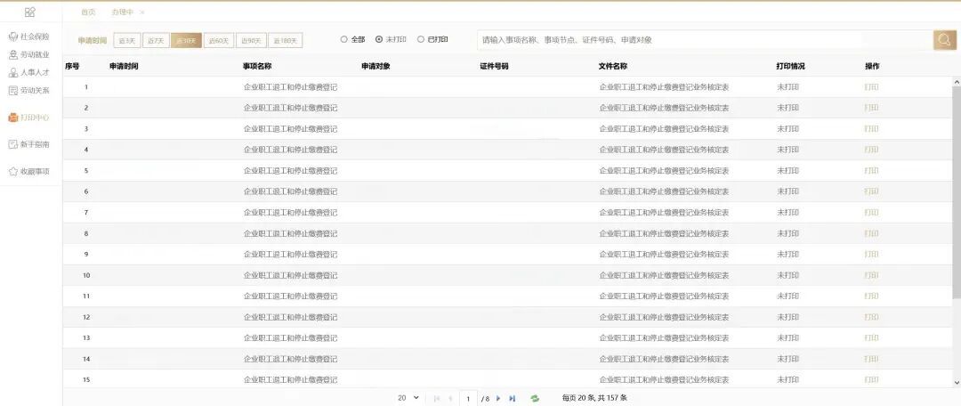Switch to the 首页 tab

tap(88, 12)
